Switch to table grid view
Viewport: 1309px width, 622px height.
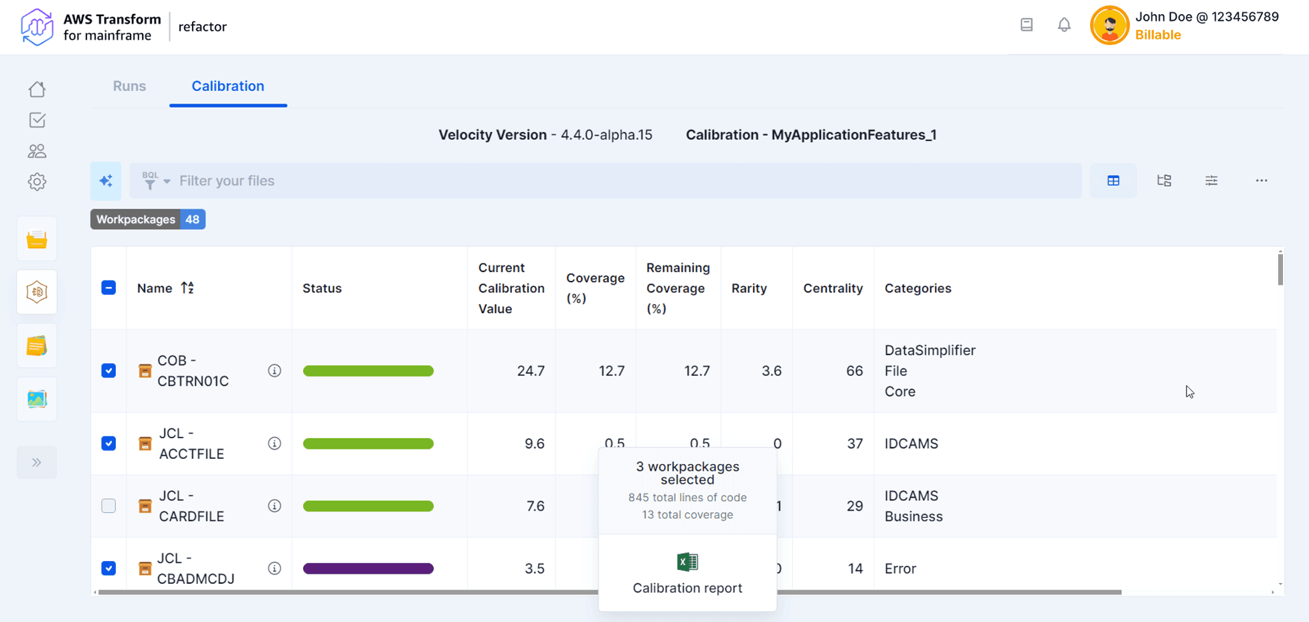coord(1113,181)
